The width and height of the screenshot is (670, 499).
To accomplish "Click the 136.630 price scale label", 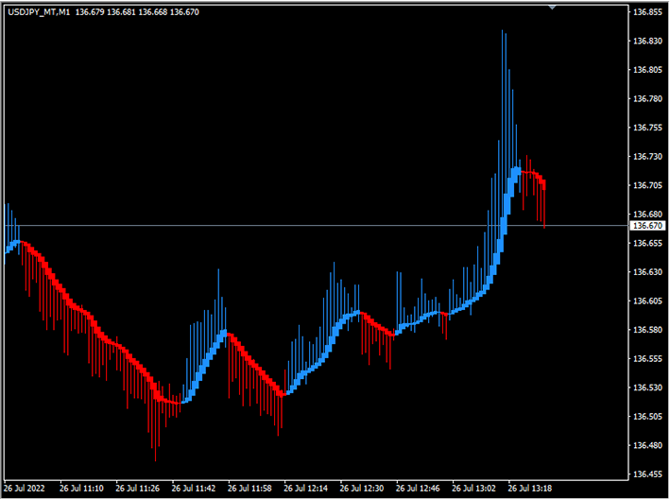I will (647, 272).
